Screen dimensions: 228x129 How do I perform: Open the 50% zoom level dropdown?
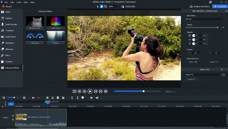(114, 6)
